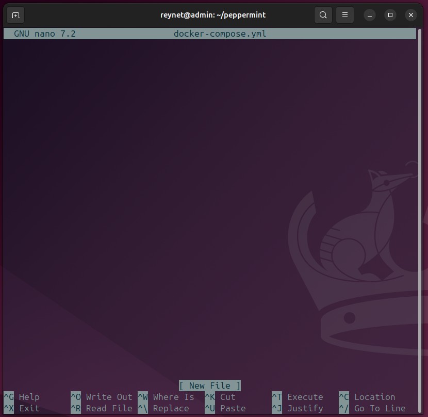This screenshot has width=428, height=417.
Task: Click the ^W Where Is shortcut
Action: click(x=166, y=397)
